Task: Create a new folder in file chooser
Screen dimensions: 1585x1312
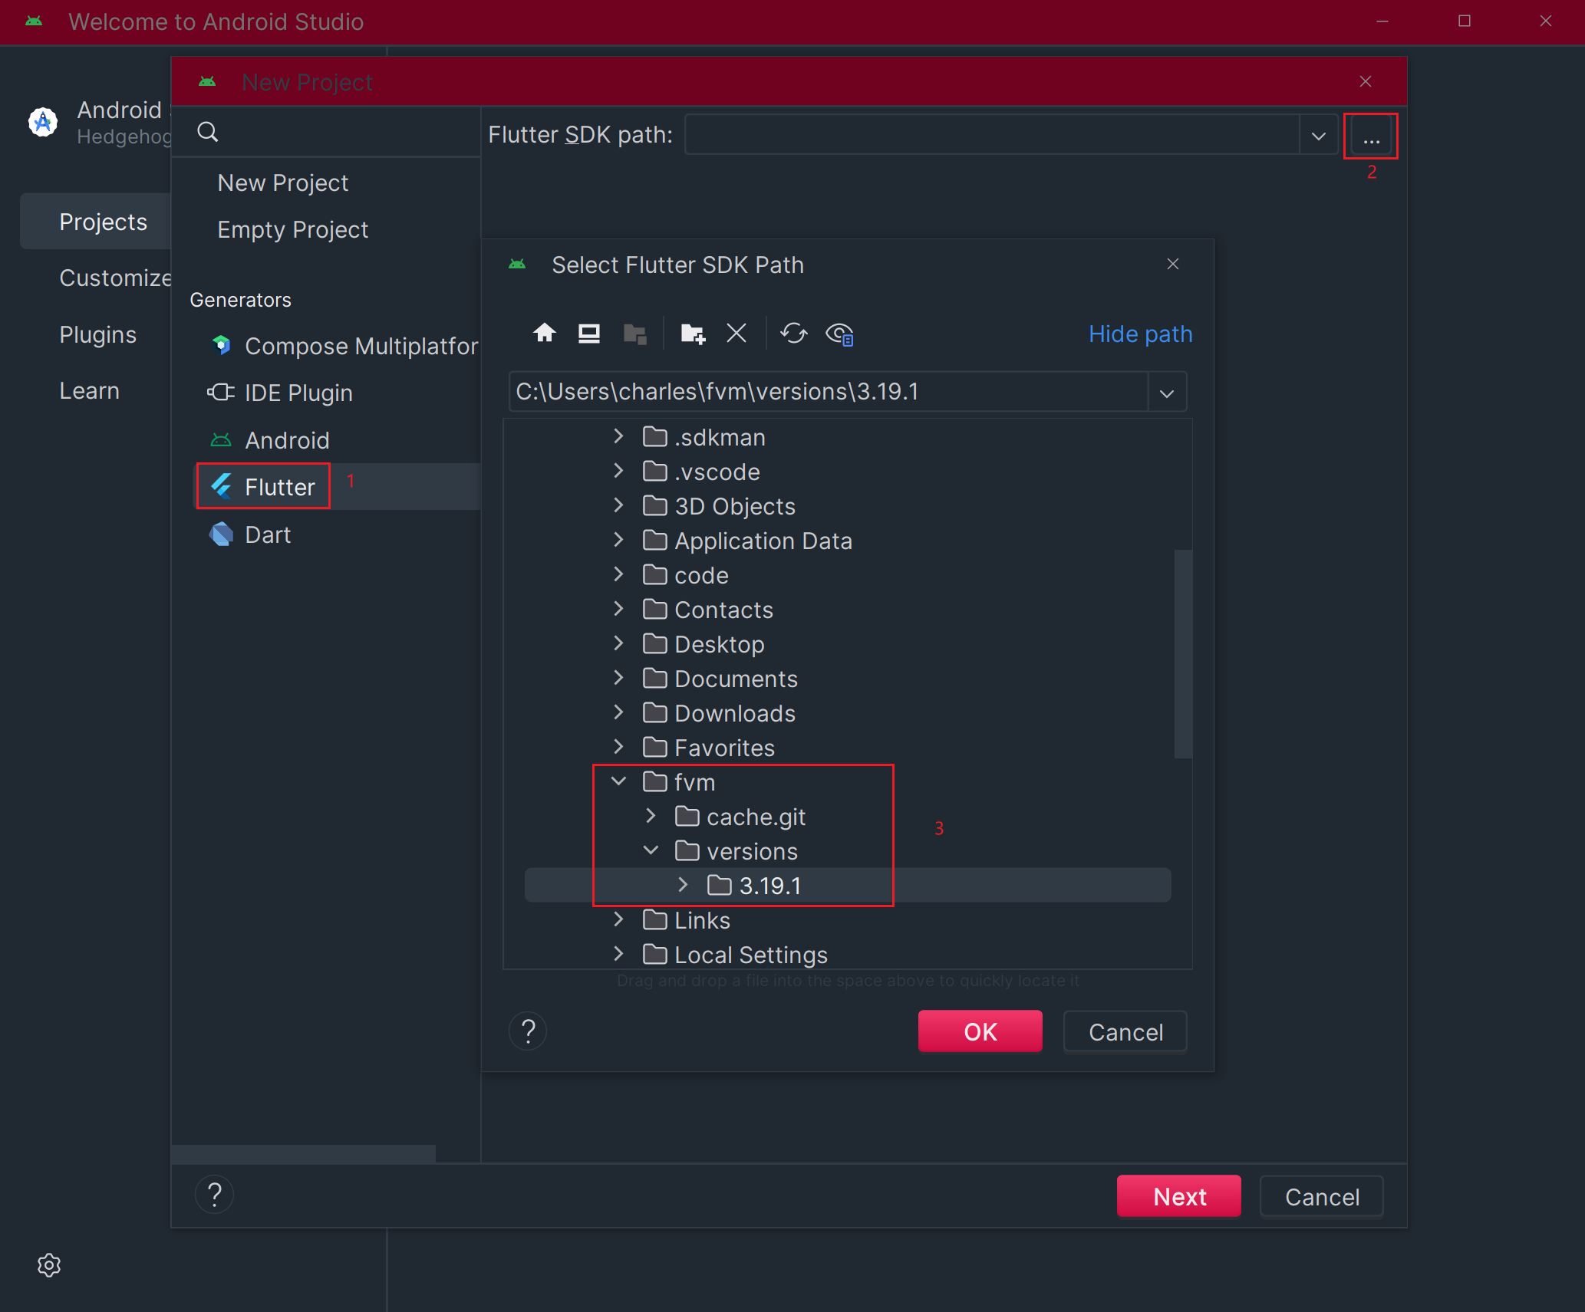Action: tap(693, 334)
